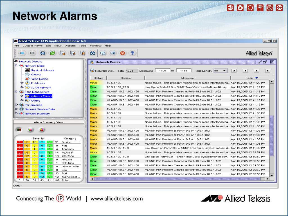Click the Displaying end field 1154

[184, 71]
